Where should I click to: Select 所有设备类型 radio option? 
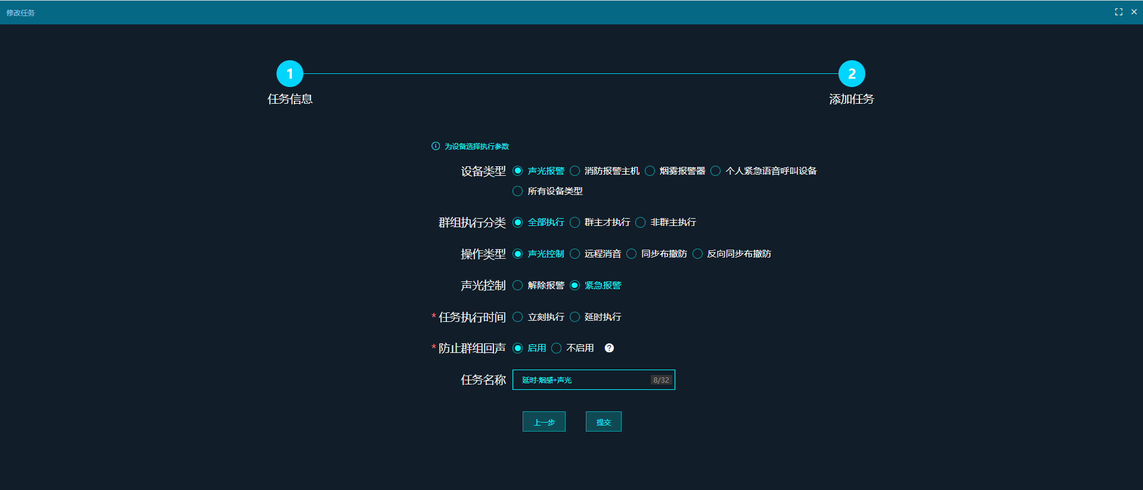coord(518,191)
